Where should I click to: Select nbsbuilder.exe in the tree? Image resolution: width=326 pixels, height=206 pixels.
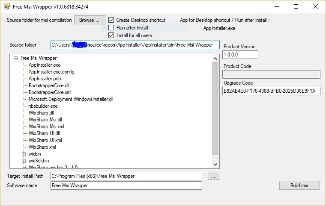click(43, 106)
